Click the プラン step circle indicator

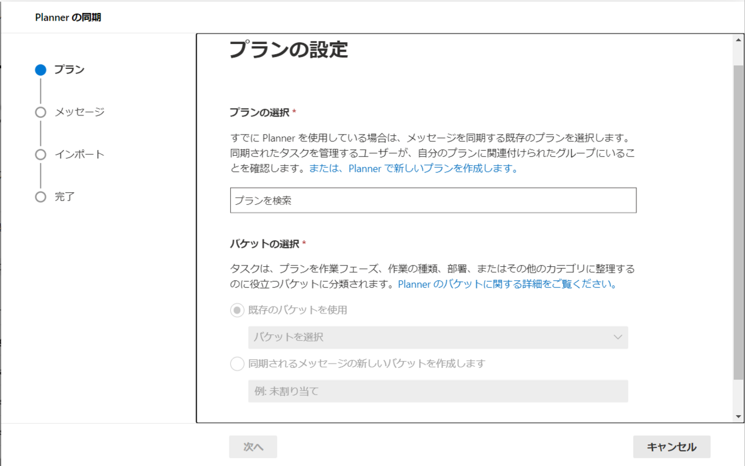[x=41, y=70]
